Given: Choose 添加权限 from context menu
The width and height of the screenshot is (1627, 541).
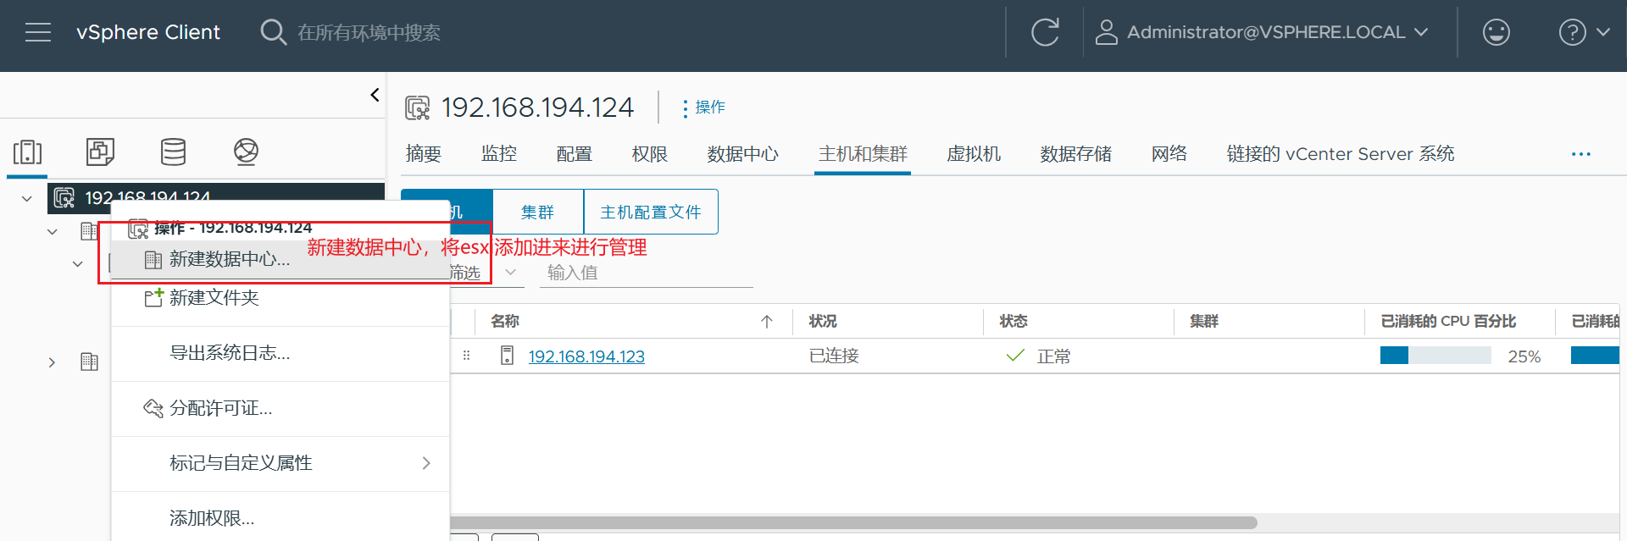Looking at the screenshot, I should point(280,518).
